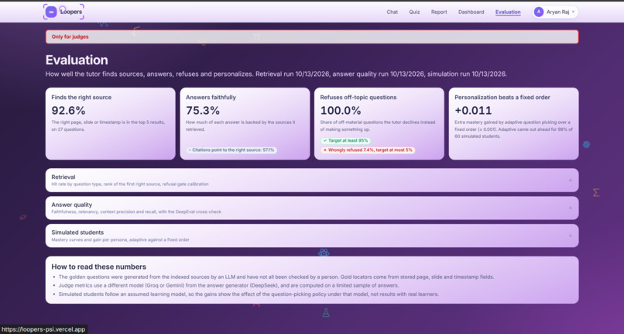The image size is (624, 334).
Task: Switch to the Dashboard page
Action: [x=471, y=12]
